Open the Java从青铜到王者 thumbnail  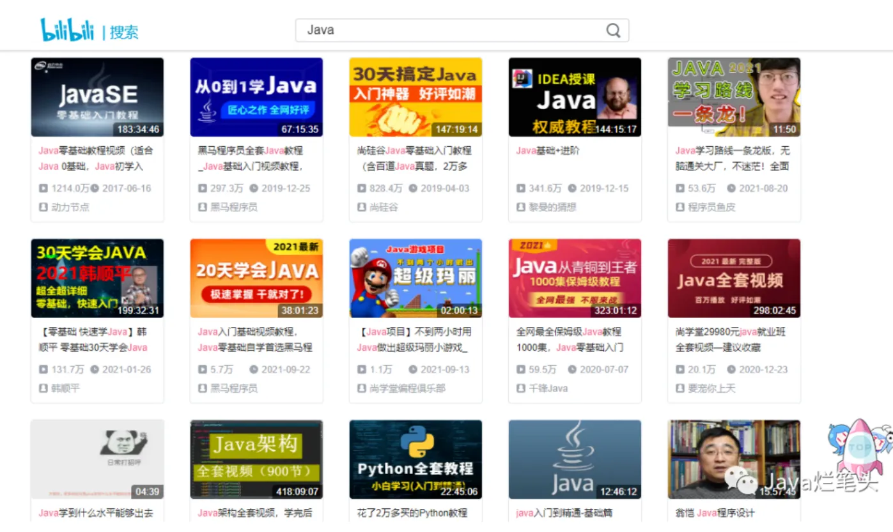pyautogui.click(x=575, y=278)
